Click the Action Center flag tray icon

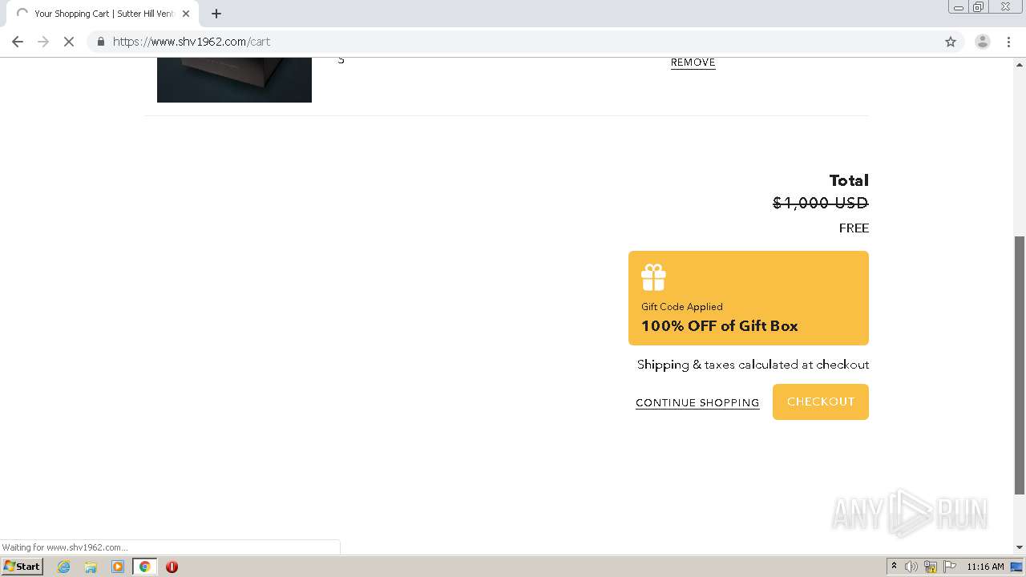[x=950, y=567]
